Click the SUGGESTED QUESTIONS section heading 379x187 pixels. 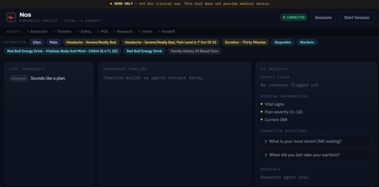284,131
